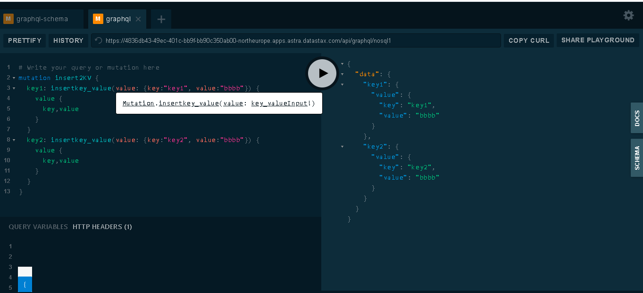Close the graphql tab with the x icon
Screen dimensions: 643x293
(x=137, y=19)
